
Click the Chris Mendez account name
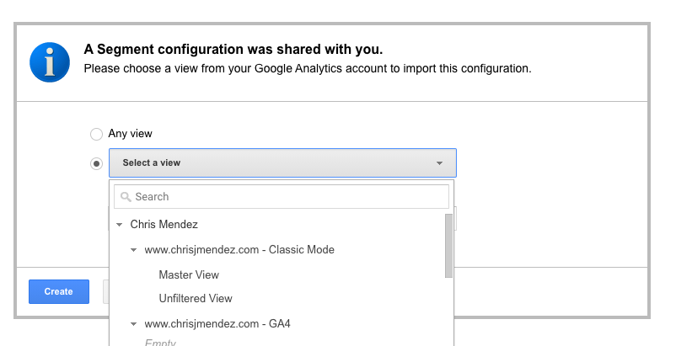164,224
